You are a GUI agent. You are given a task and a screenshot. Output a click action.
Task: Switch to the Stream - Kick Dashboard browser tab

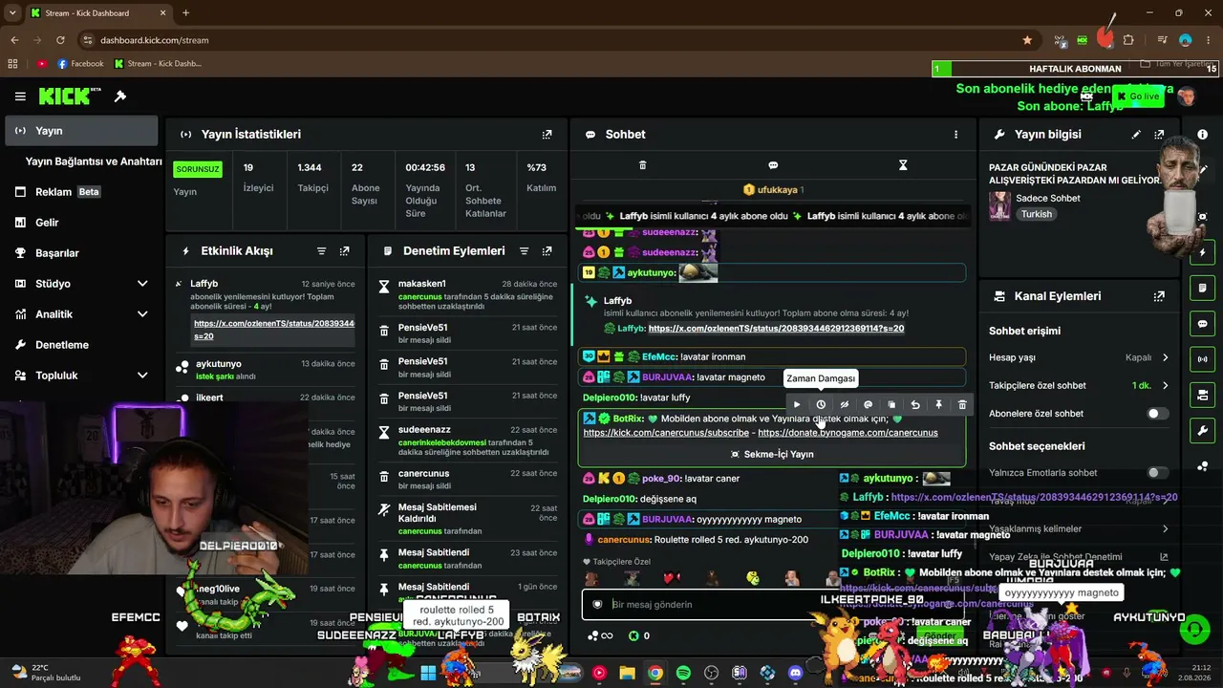[x=97, y=13]
